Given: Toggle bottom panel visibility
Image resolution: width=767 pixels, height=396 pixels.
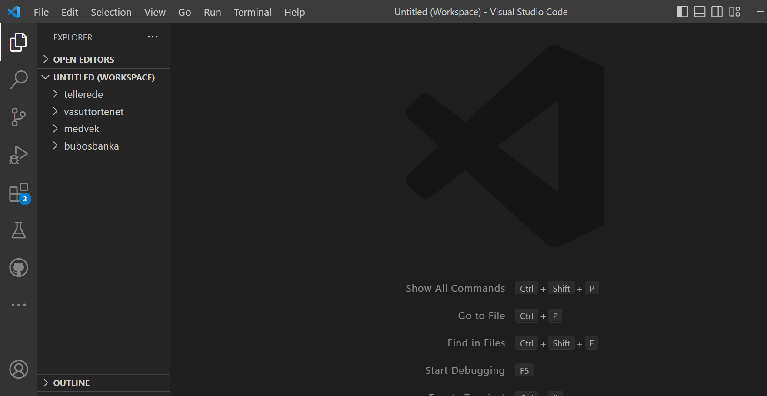Looking at the screenshot, I should pyautogui.click(x=700, y=12).
